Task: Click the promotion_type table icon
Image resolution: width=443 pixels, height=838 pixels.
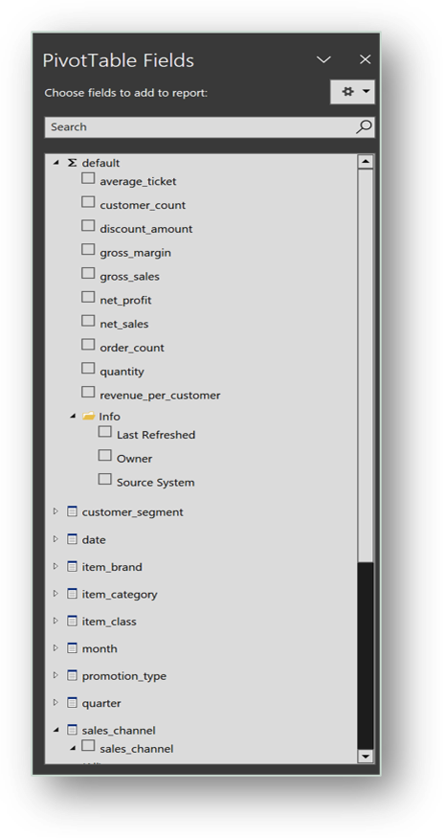Action: click(x=72, y=675)
